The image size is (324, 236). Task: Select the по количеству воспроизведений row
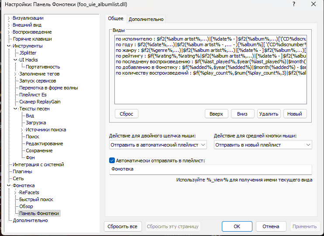click(210, 73)
